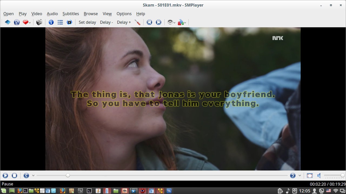
Task: Open the Options menu
Action: pyautogui.click(x=124, y=14)
